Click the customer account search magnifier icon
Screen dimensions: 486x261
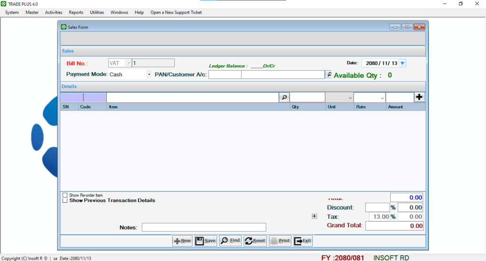(328, 74)
